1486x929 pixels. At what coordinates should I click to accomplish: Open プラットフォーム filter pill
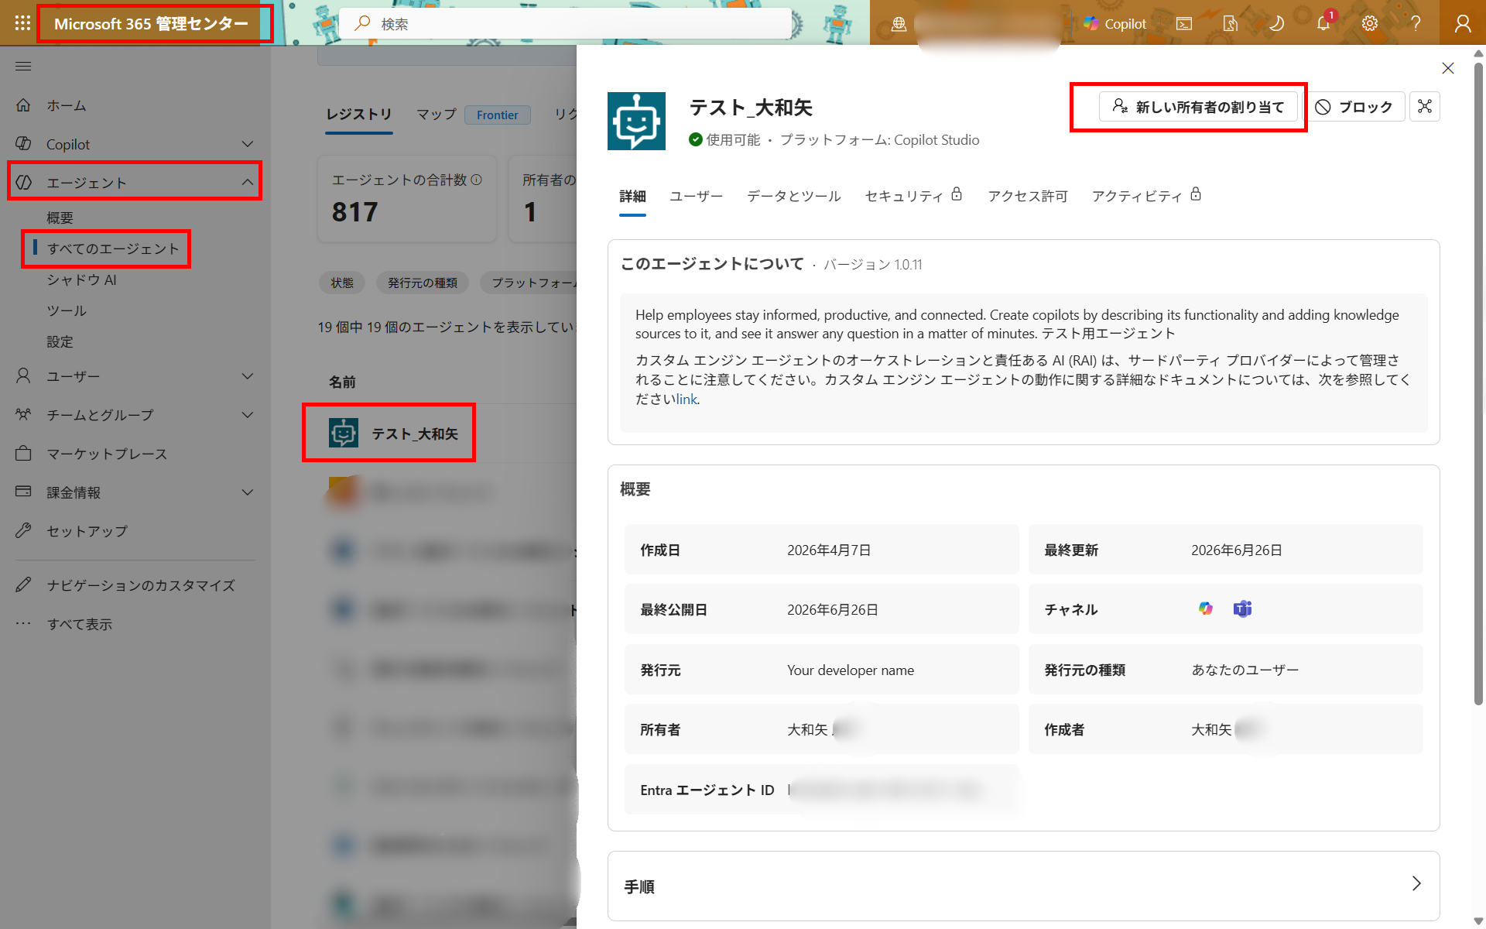click(530, 283)
